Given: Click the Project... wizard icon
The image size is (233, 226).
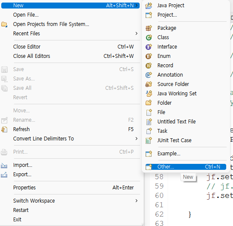Looking at the screenshot, I should point(149,15).
